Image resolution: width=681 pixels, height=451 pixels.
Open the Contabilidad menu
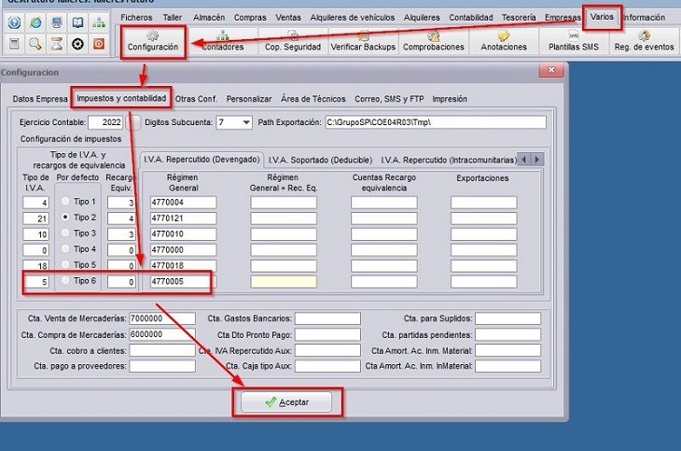471,18
